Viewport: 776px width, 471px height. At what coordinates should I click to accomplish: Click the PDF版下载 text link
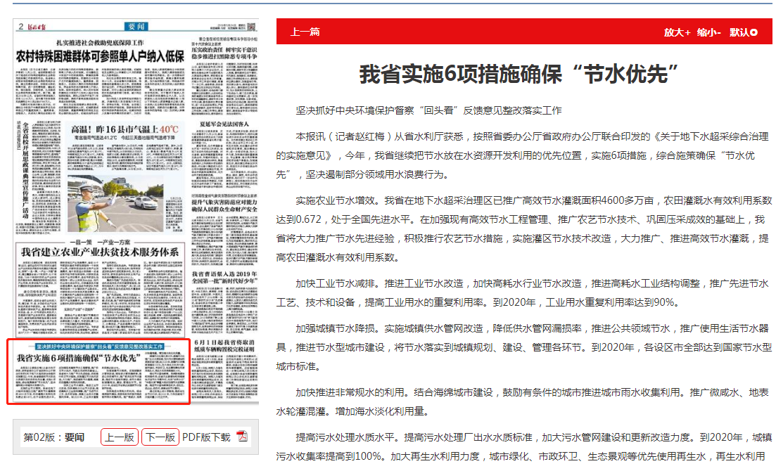[x=206, y=437]
